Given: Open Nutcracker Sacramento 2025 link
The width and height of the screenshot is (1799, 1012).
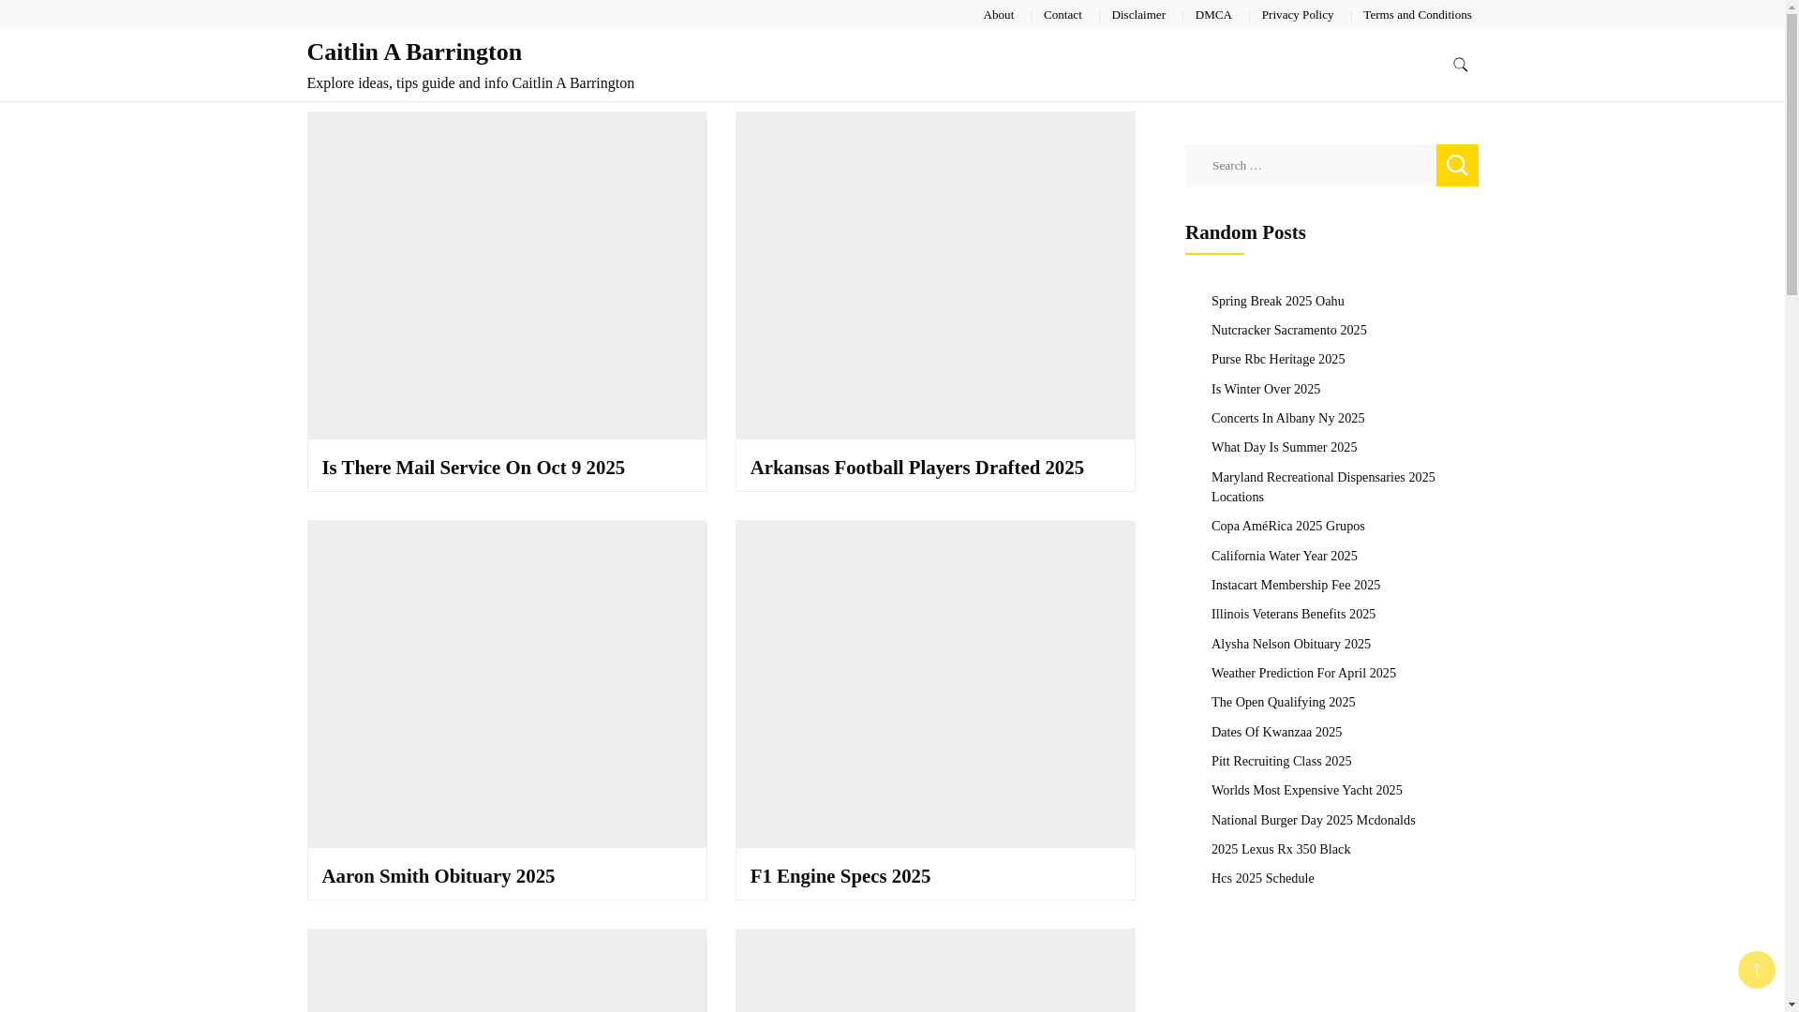Looking at the screenshot, I should [x=1288, y=330].
